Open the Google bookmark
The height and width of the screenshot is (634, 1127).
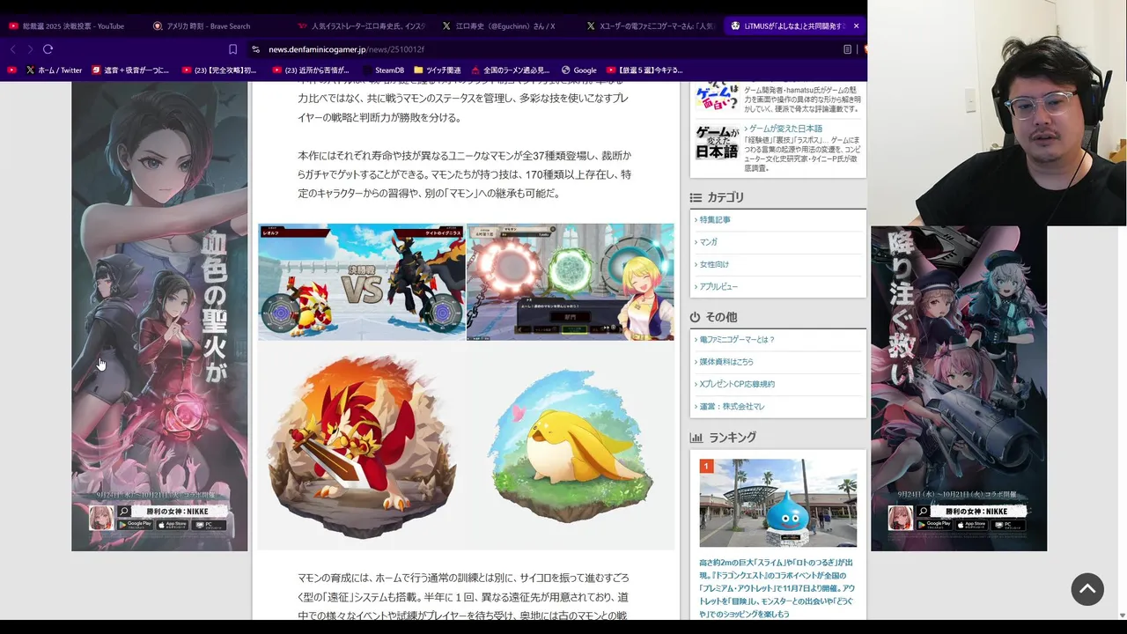tap(578, 70)
